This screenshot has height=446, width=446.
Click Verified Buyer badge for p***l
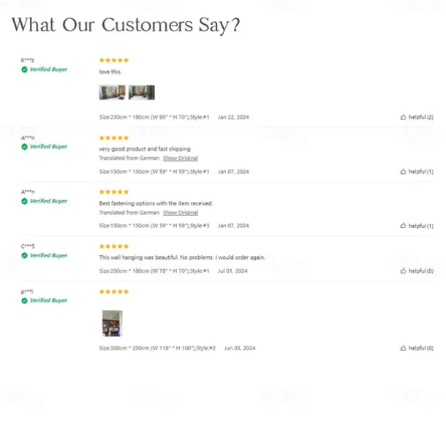pos(45,301)
